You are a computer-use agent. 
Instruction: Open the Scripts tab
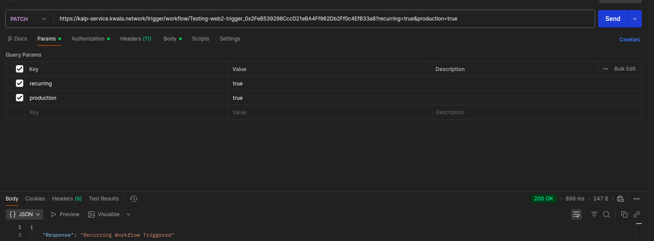pos(200,39)
